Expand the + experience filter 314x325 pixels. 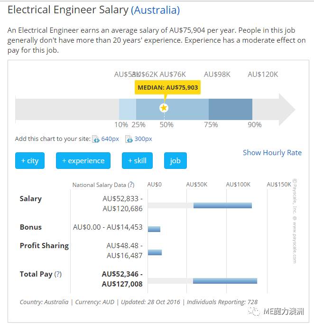pos(83,161)
